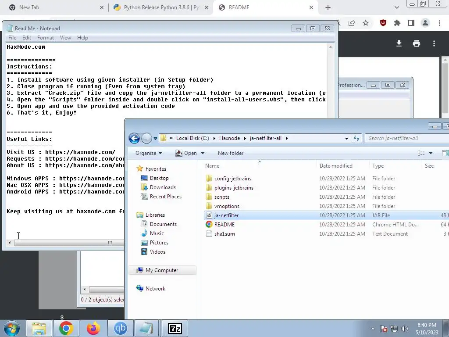This screenshot has width=449, height=337.
Task: Select the vmoptions folder
Action: tap(227, 206)
